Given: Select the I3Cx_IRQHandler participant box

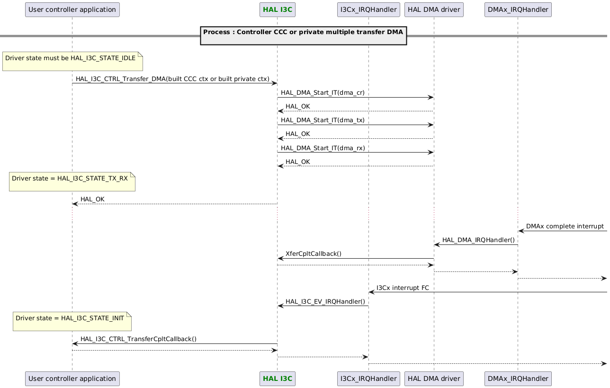Looking at the screenshot, I should click(x=368, y=9).
